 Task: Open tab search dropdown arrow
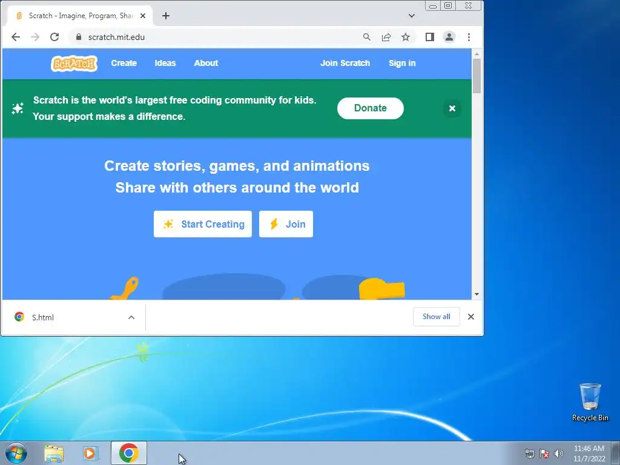(x=412, y=16)
